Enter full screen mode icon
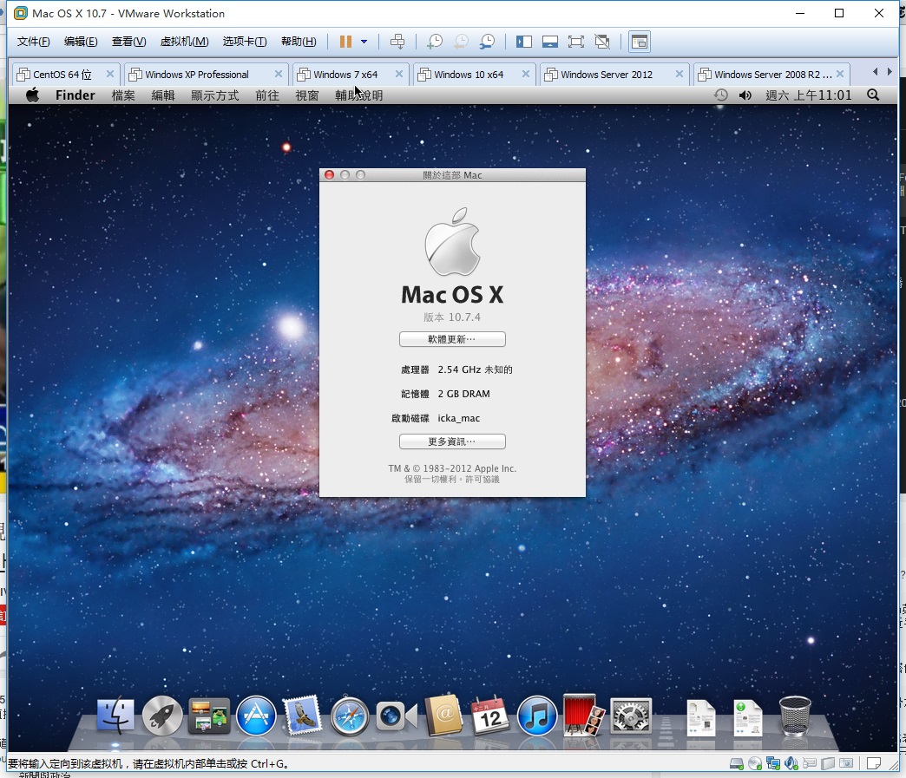Image resolution: width=906 pixels, height=778 pixels. (575, 42)
